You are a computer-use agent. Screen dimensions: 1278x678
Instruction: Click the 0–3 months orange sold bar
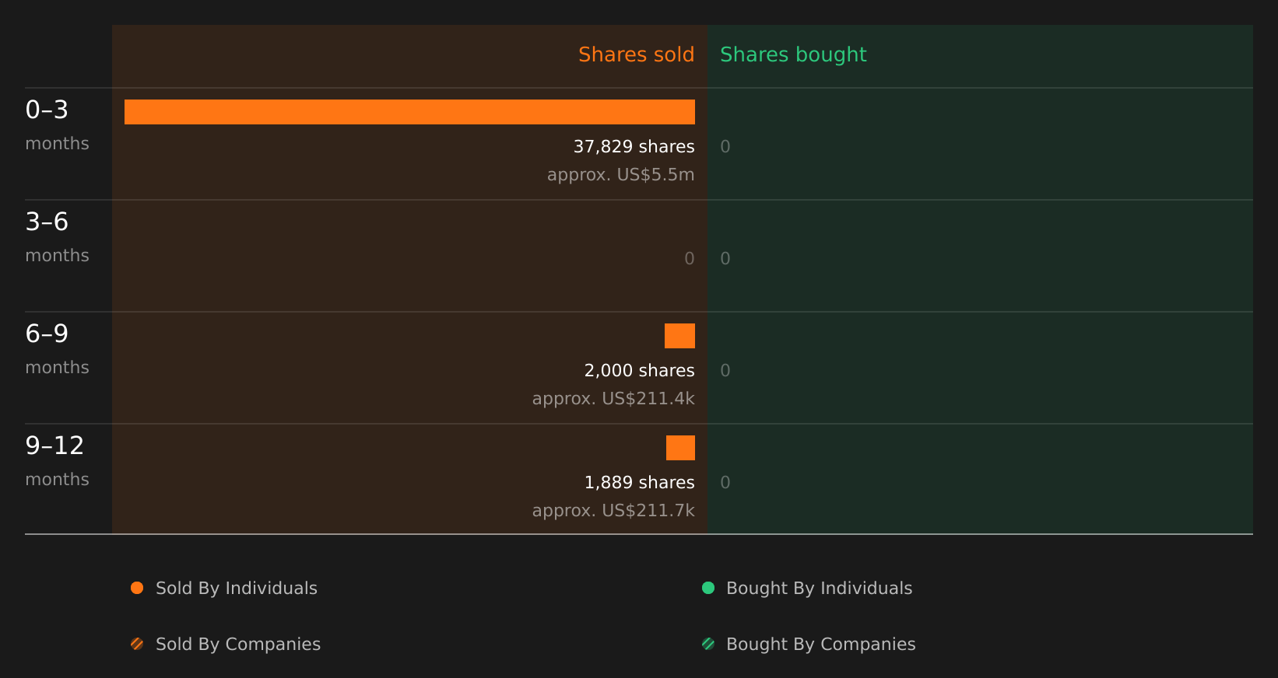(x=409, y=112)
